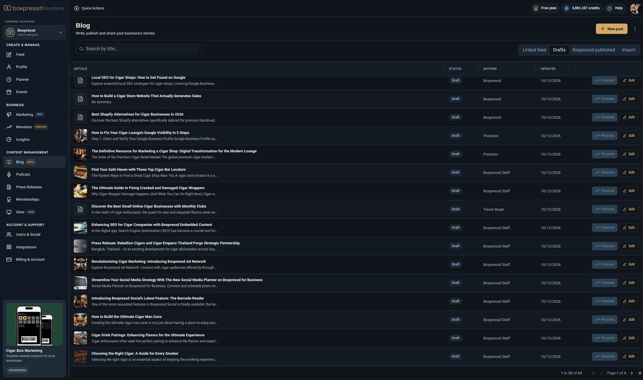Open the user avatar at top right
This screenshot has width=643, height=380.
[636, 8]
